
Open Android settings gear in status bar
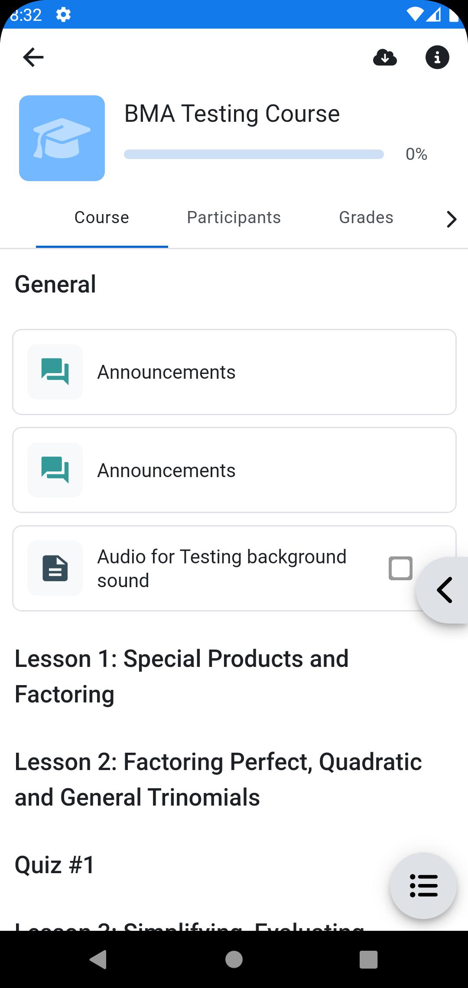click(x=63, y=15)
